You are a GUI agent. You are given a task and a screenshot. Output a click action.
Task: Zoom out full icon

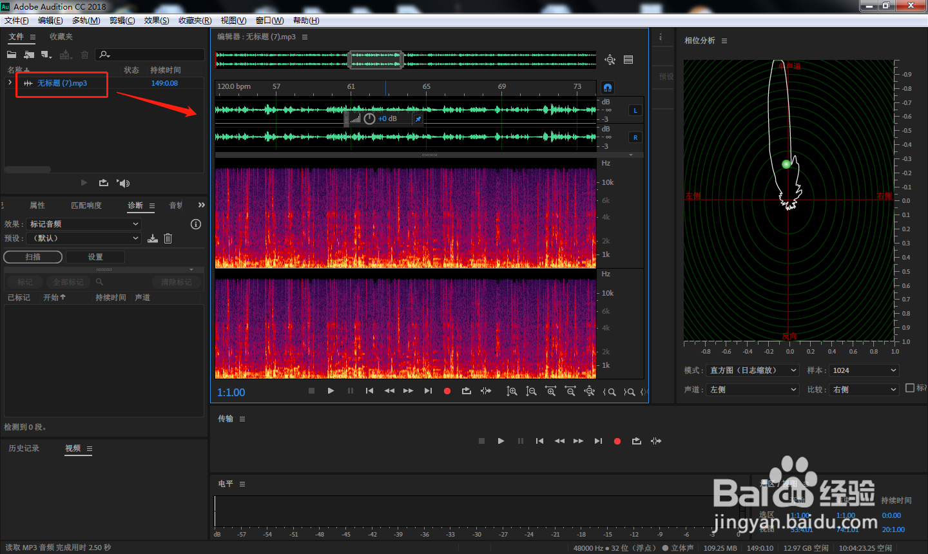(589, 391)
